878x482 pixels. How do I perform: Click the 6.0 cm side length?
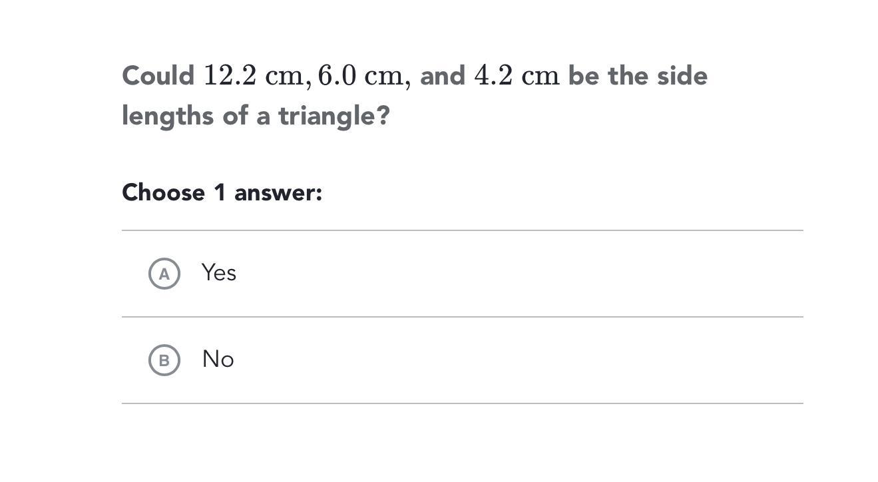(360, 76)
